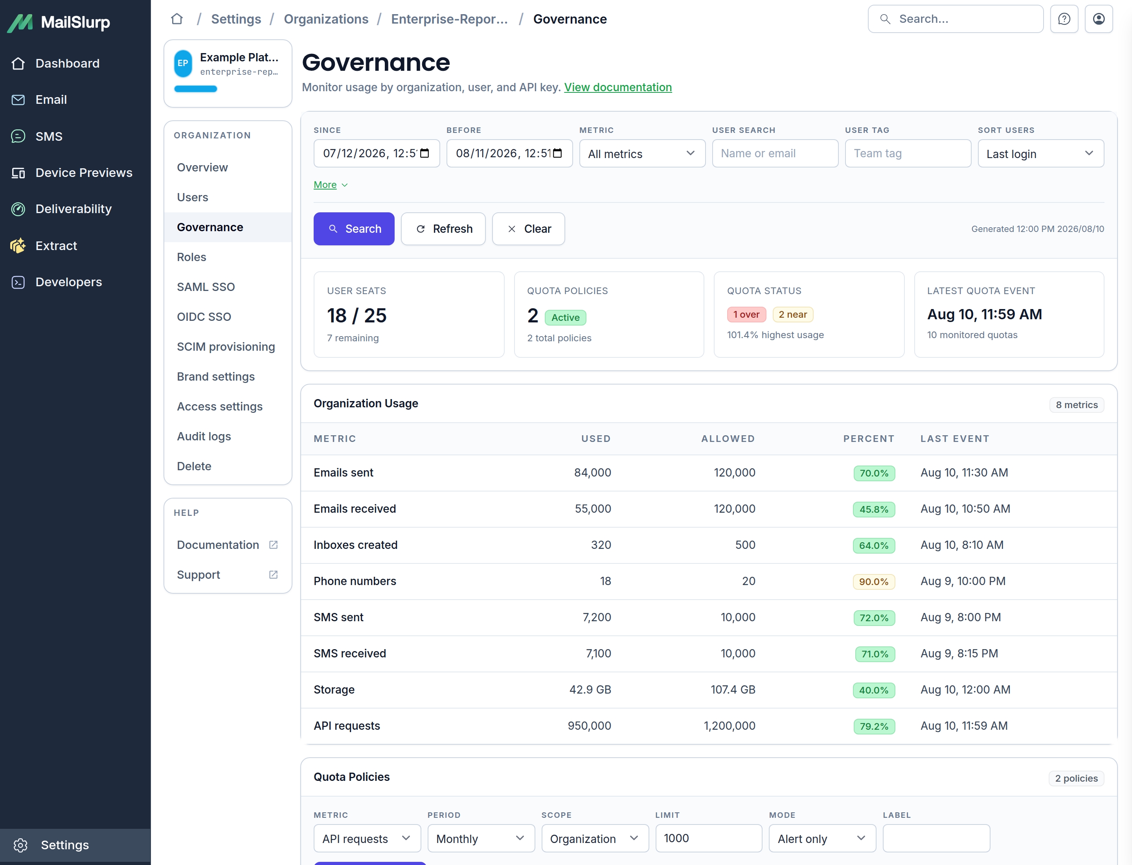The height and width of the screenshot is (865, 1132).
Task: Open the Before date calendar picker icon
Action: pyautogui.click(x=557, y=153)
